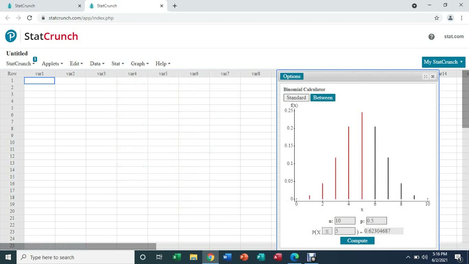Select the var4 column header
The height and width of the screenshot is (264, 469).
pyautogui.click(x=132, y=74)
